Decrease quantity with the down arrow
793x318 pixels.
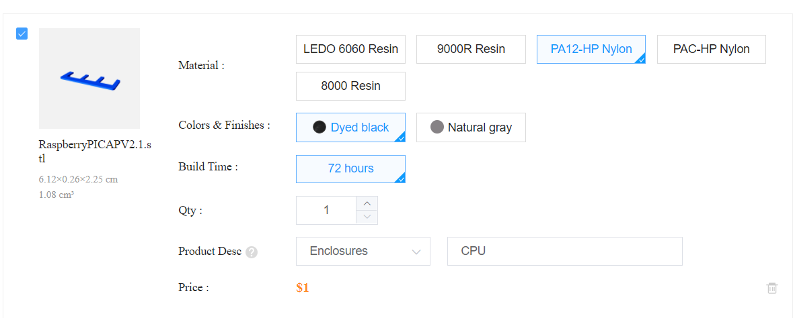367,217
